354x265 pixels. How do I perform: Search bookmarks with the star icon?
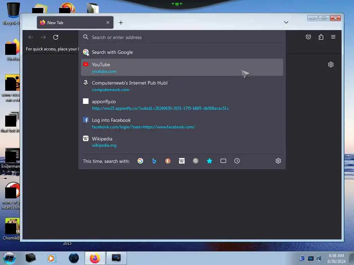[209, 161]
